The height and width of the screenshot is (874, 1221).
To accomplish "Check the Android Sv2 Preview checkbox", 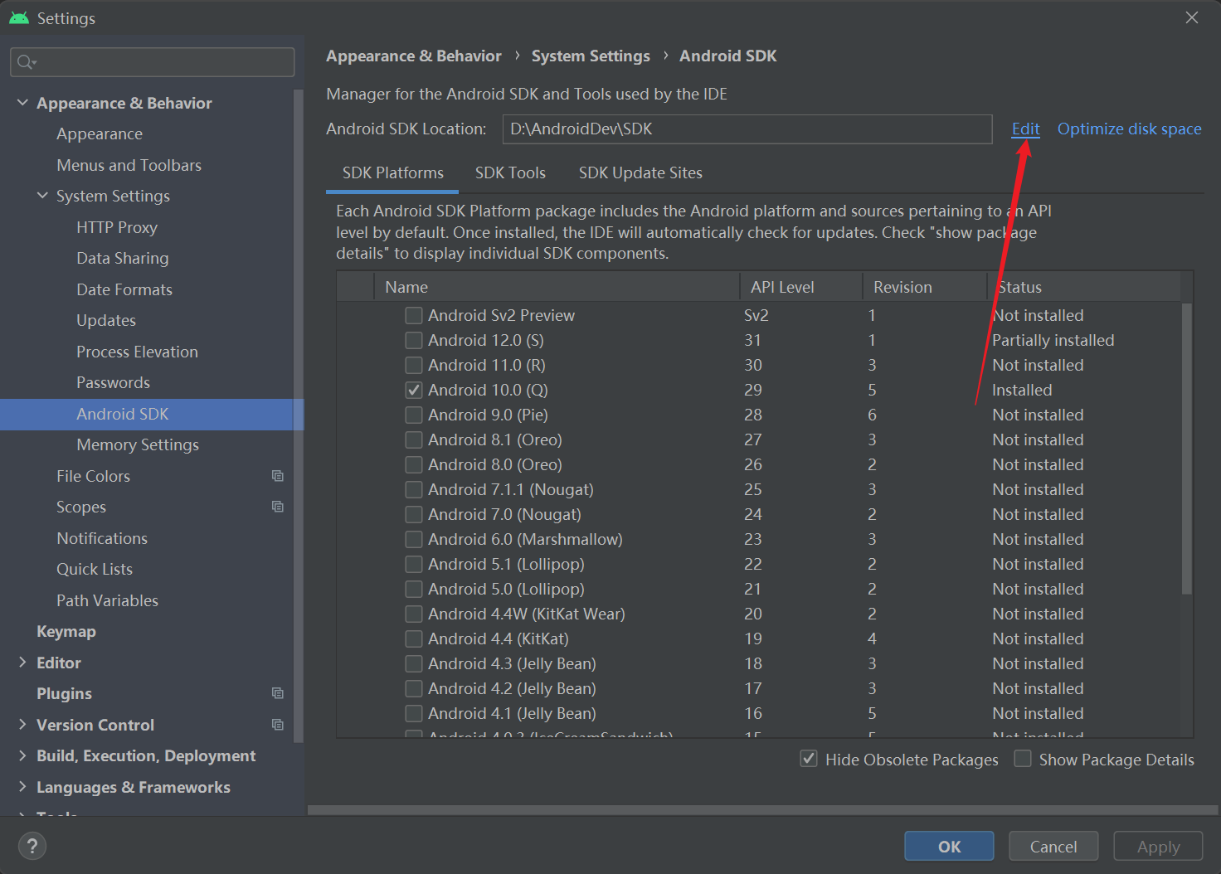I will pos(414,315).
